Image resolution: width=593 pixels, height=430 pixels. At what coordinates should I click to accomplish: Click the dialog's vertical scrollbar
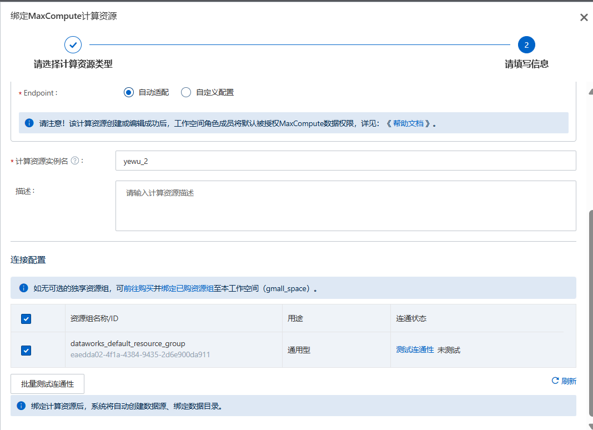click(591, 313)
